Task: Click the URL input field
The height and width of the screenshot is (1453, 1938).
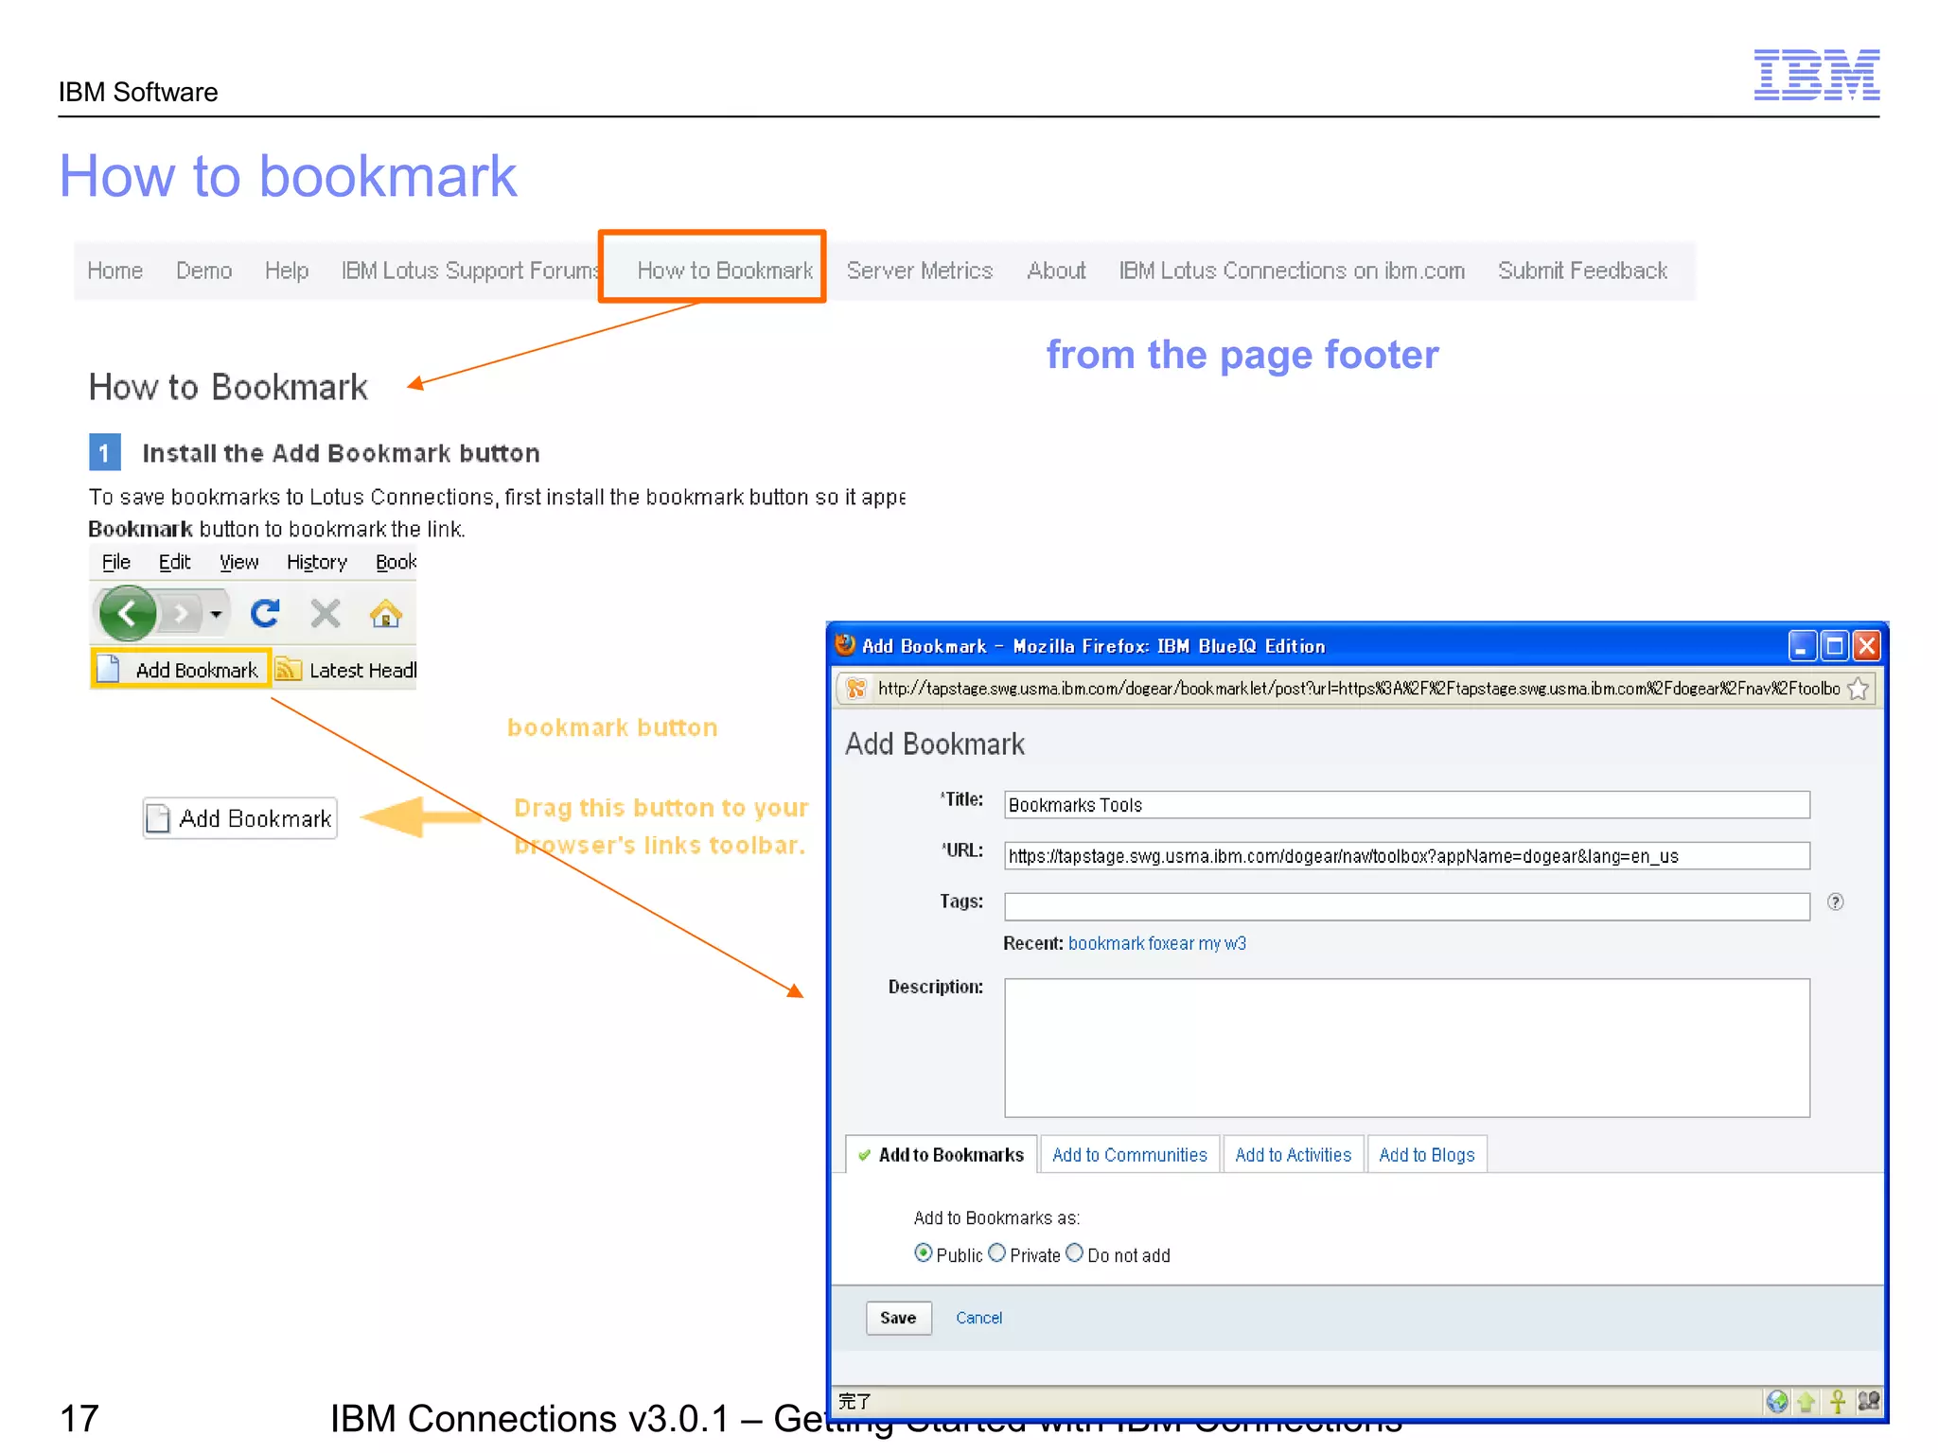Action: pos(1407,856)
